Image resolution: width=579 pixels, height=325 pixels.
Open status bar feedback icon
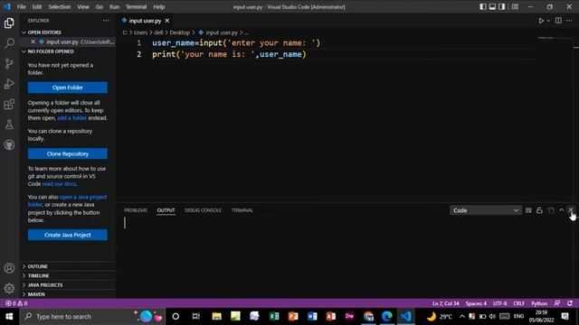[x=557, y=303]
